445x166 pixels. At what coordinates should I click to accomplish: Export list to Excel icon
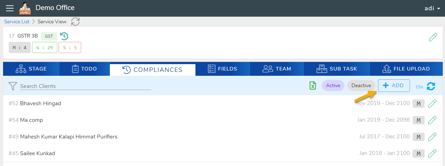(x=313, y=85)
